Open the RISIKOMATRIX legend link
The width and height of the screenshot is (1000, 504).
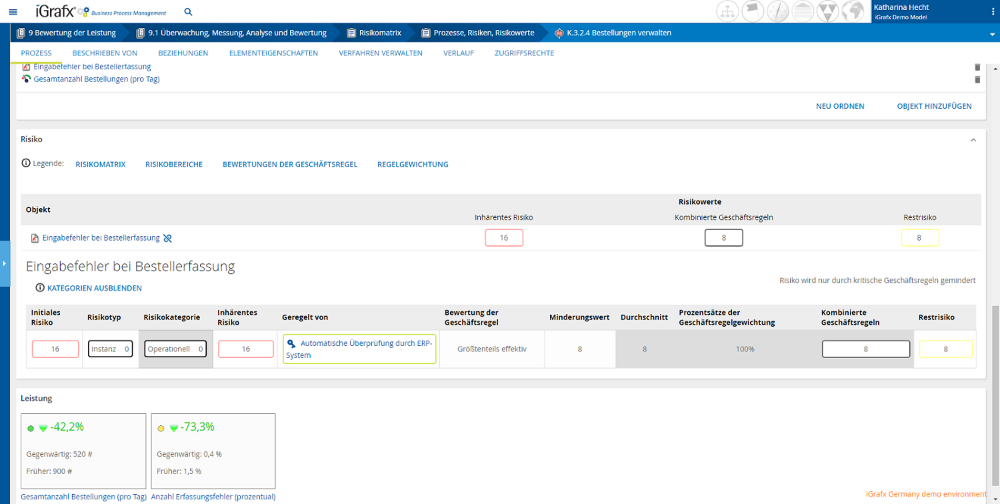pyautogui.click(x=101, y=164)
